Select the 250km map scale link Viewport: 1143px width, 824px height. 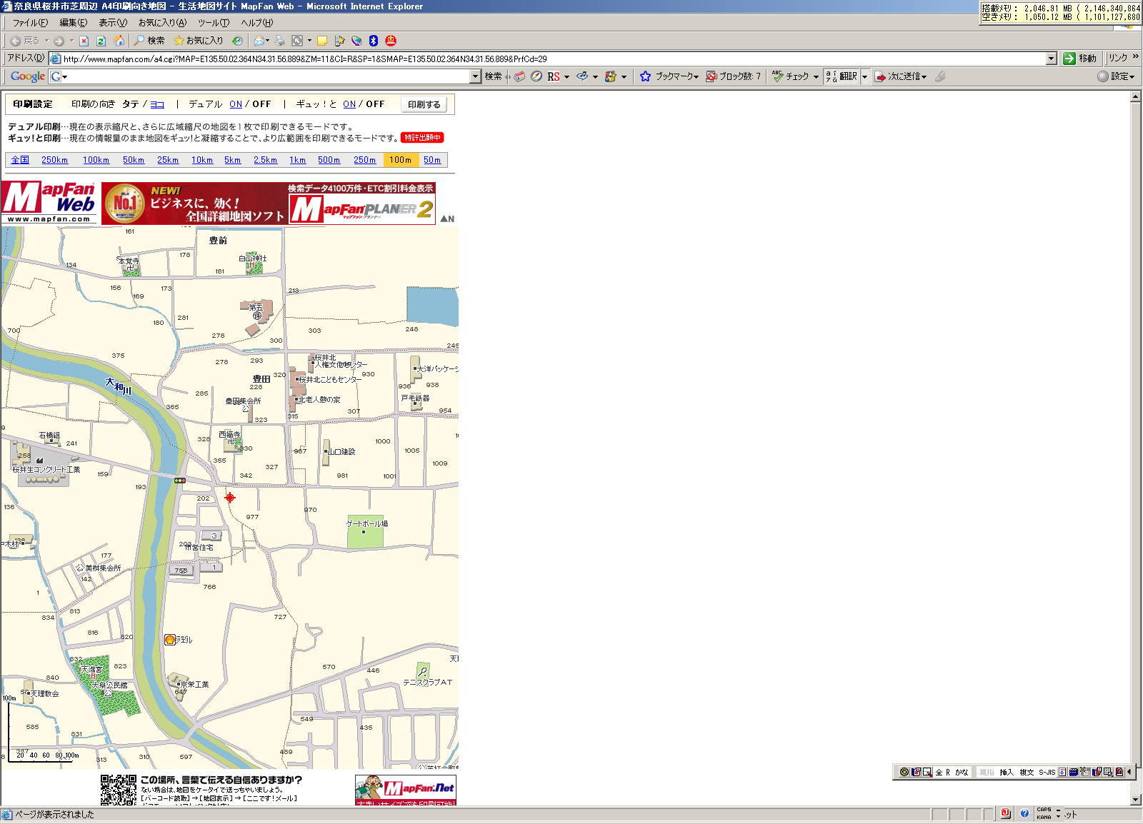tap(54, 160)
